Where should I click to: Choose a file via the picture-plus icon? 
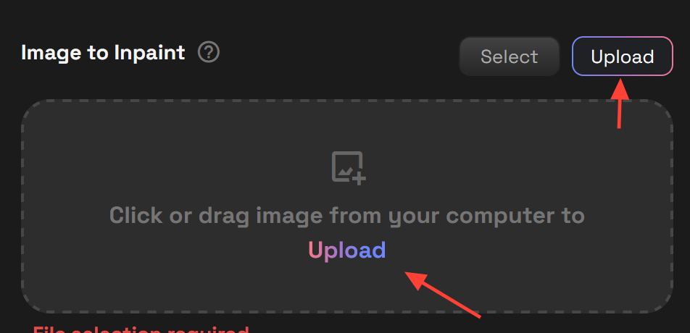(x=348, y=168)
